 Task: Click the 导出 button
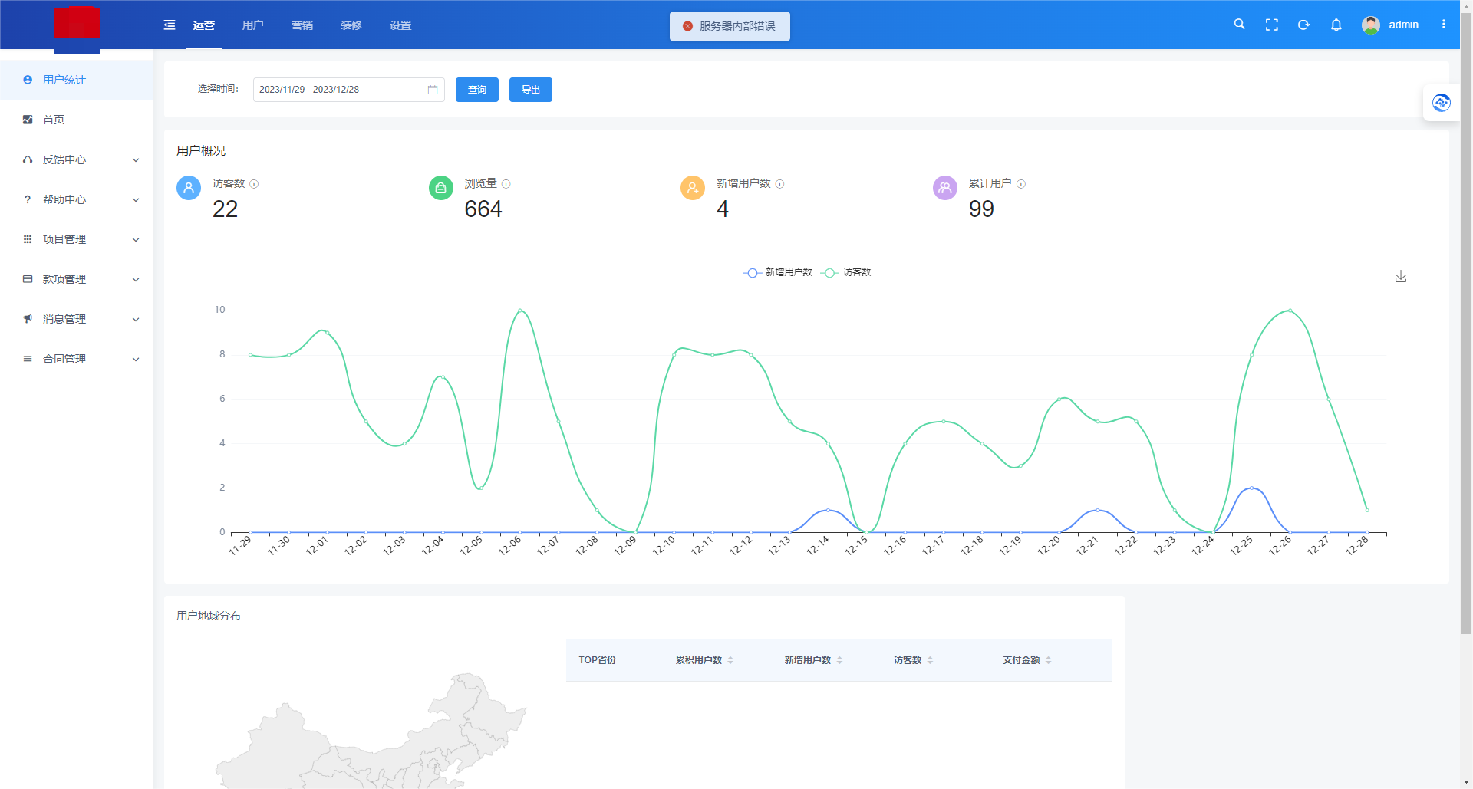[x=531, y=90]
